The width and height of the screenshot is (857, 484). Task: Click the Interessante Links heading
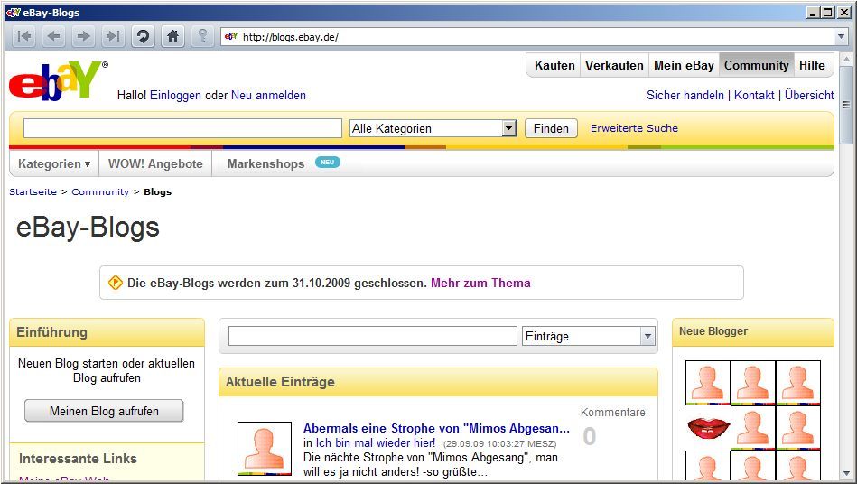click(x=78, y=459)
